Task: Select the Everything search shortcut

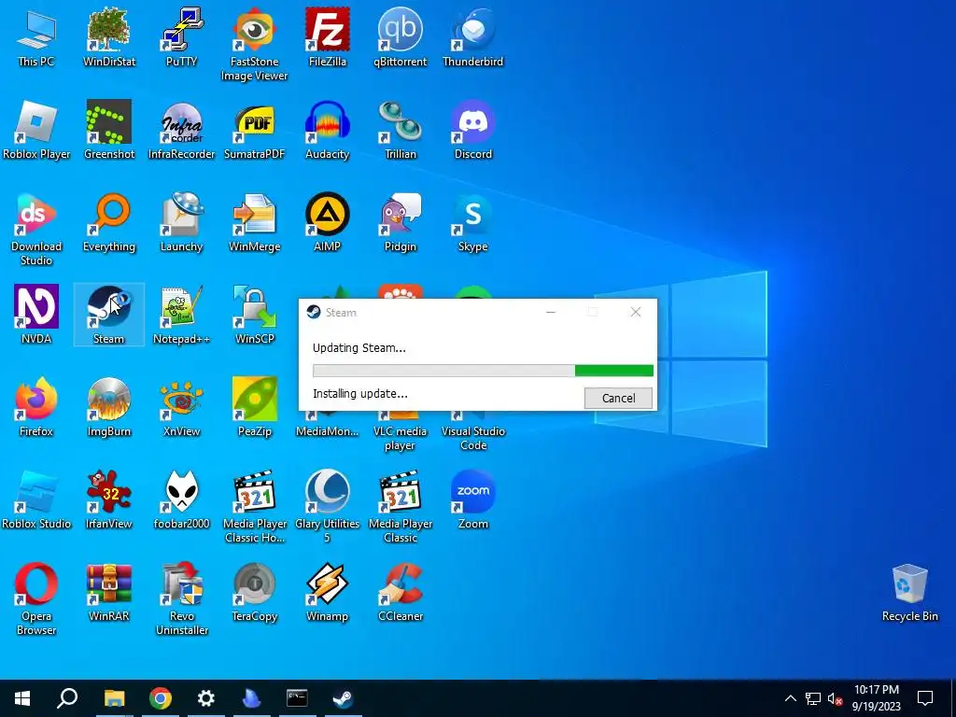Action: pyautogui.click(x=109, y=223)
